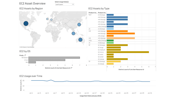This screenshot has height=97, width=171.
Task: Select the central Europe small map circle
Action: click(51, 20)
